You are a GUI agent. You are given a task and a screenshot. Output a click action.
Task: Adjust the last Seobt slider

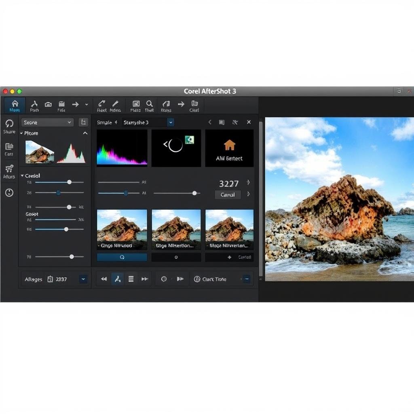66,229
